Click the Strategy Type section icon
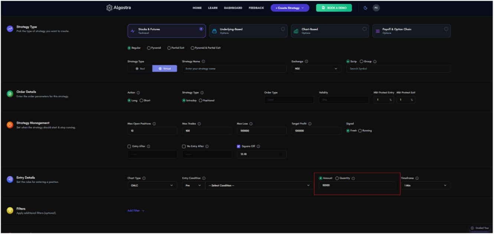This screenshot has height=234, width=494. (x=10, y=29)
